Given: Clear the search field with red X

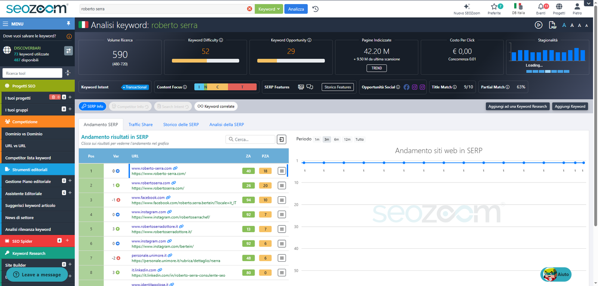Looking at the screenshot, I should pyautogui.click(x=250, y=9).
